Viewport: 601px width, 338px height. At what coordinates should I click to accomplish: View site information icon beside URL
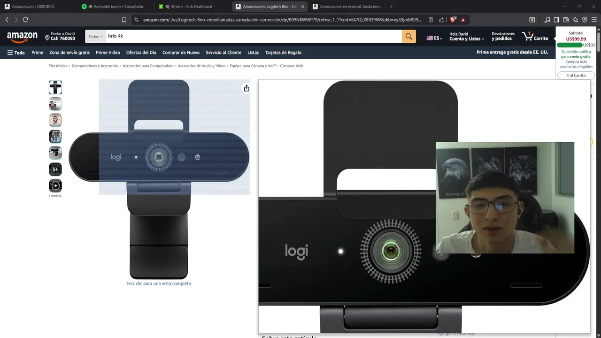tap(136, 20)
